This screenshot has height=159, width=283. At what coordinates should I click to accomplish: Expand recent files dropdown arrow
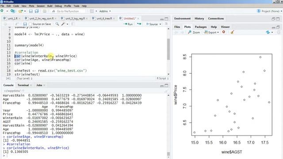(25, 11)
